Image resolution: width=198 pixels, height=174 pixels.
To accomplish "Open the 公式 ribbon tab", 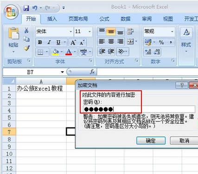I will pos(104,19).
